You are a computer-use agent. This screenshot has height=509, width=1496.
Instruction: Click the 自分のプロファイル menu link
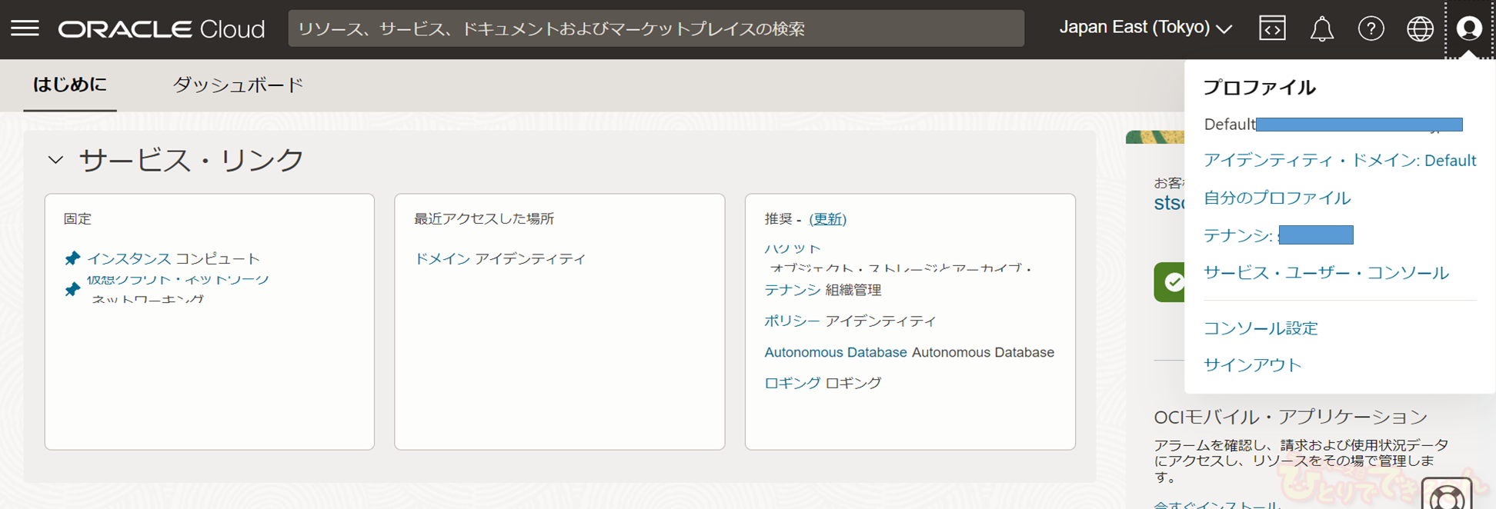click(x=1277, y=198)
